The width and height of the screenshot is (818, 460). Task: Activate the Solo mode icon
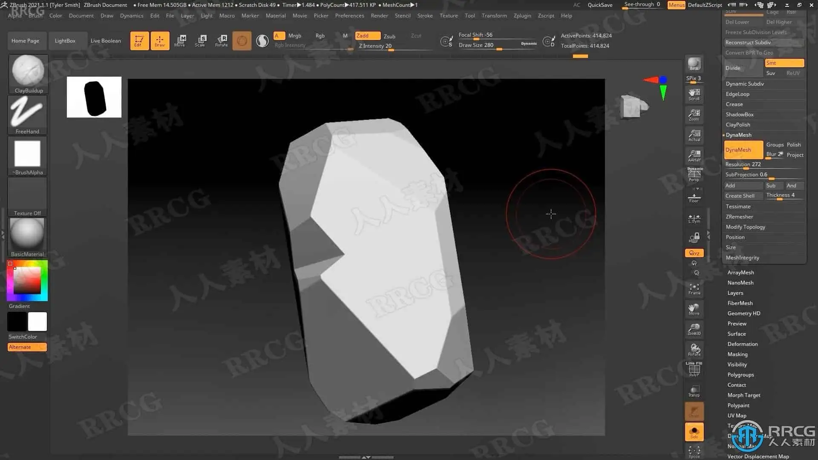pos(694,431)
